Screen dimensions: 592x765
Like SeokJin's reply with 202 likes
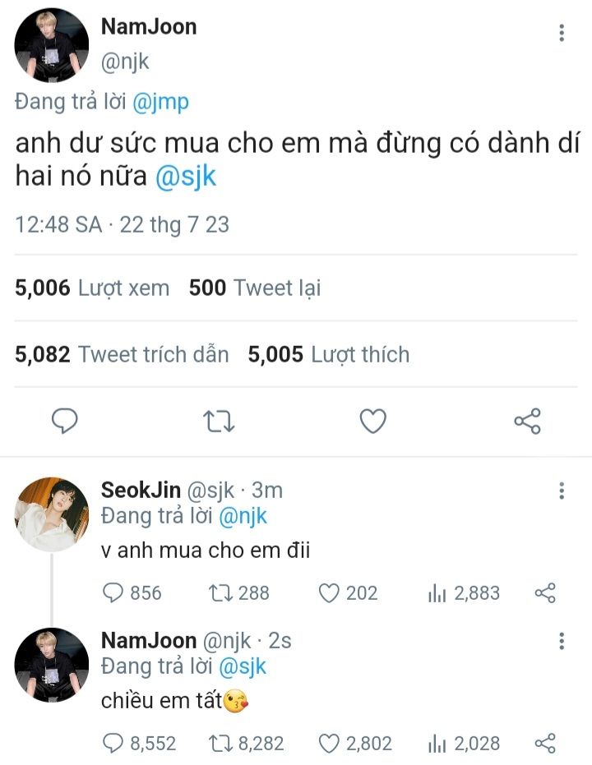tap(329, 592)
